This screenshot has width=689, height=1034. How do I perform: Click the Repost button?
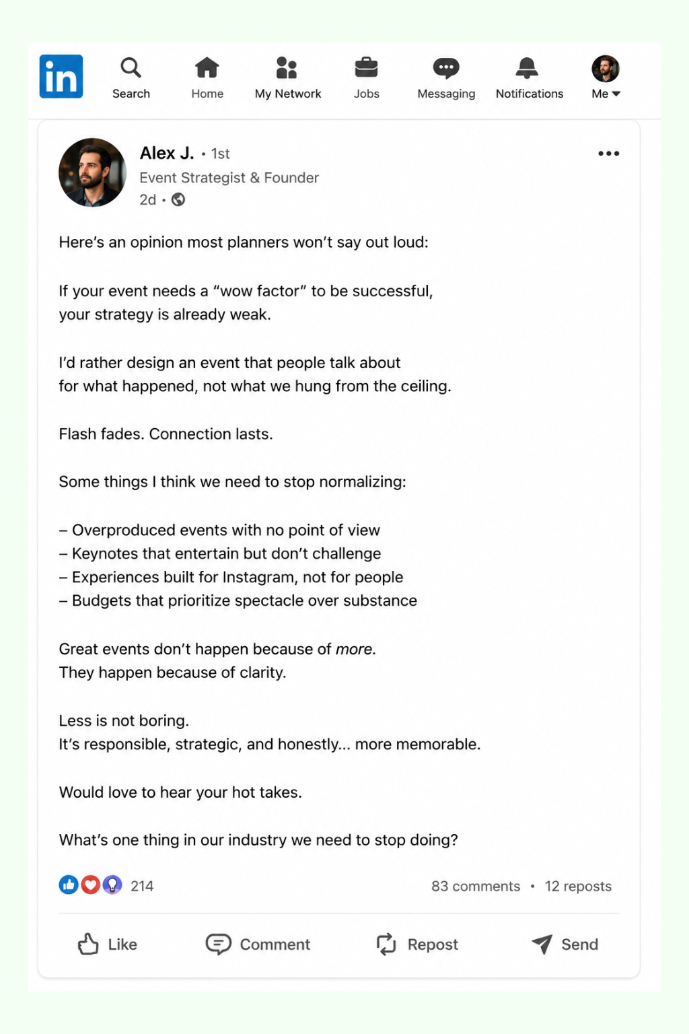coord(417,944)
